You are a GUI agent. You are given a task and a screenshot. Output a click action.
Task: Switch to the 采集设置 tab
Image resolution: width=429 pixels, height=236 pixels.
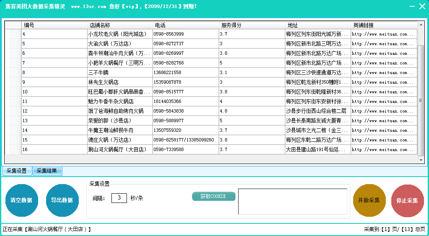tap(17, 171)
